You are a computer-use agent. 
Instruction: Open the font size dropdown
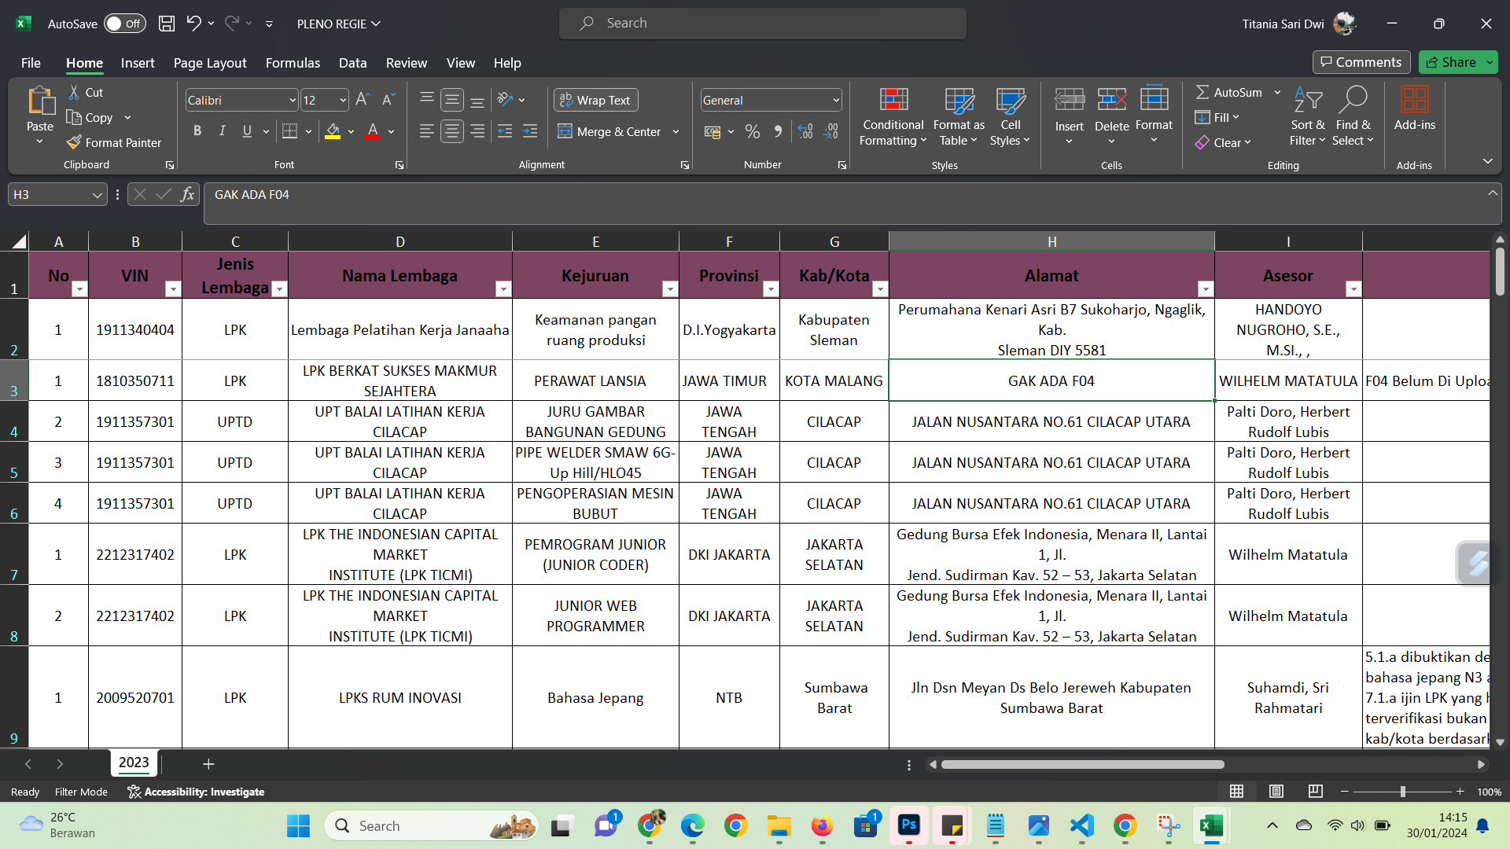click(x=343, y=100)
